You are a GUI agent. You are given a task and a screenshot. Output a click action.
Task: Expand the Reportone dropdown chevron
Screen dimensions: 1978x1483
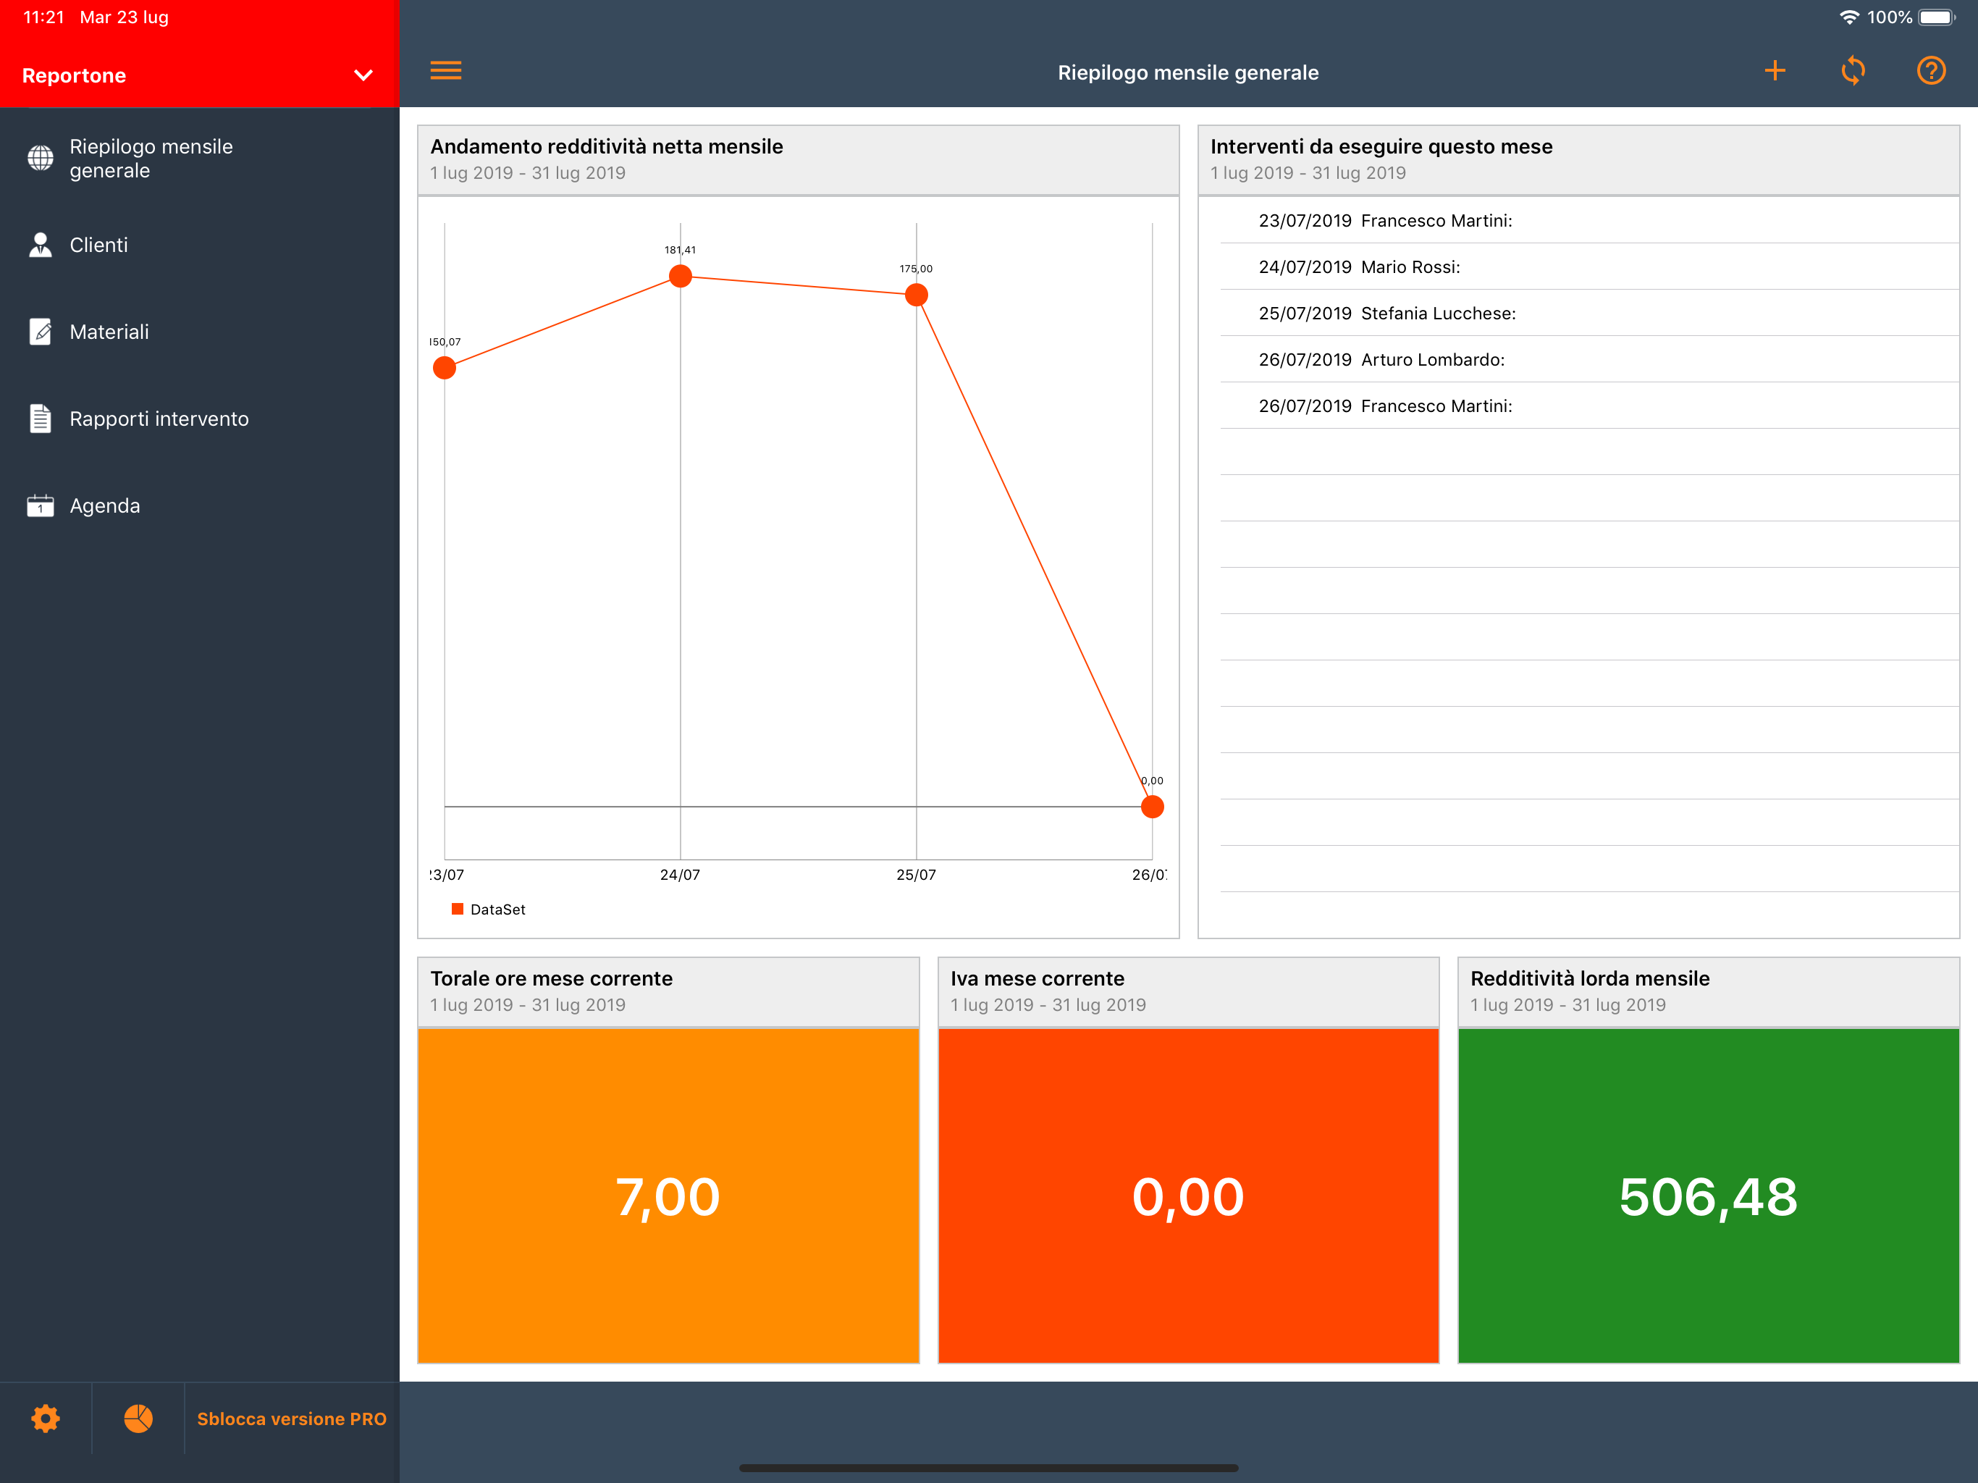tap(363, 75)
